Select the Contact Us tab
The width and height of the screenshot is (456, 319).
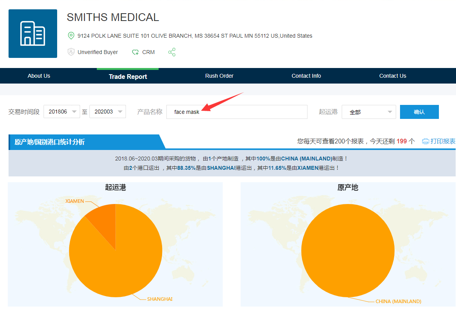tap(393, 76)
